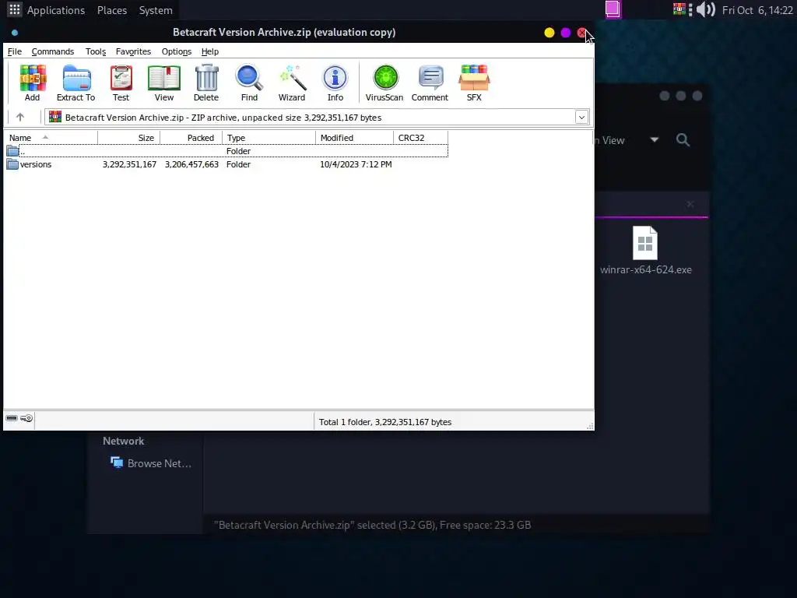This screenshot has height=598, width=797.
Task: Start VirusScan on the archive
Action: pos(384,83)
